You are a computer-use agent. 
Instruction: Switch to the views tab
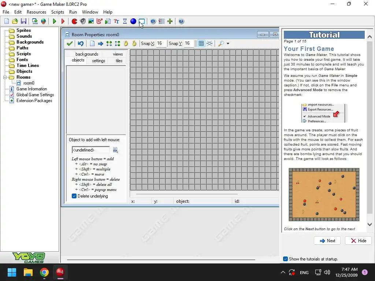pos(118,54)
